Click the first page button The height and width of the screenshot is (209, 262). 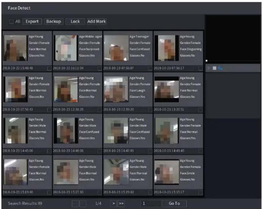pos(75,204)
